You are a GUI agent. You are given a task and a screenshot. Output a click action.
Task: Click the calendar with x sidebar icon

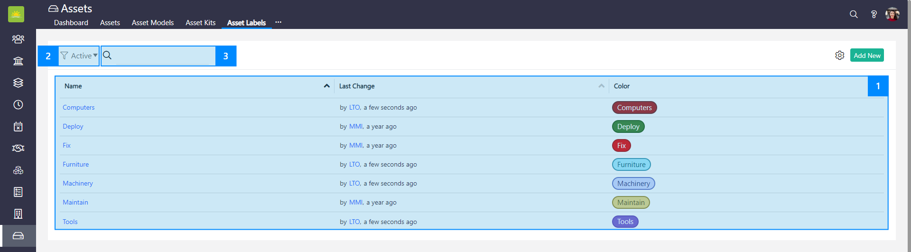coord(18,126)
